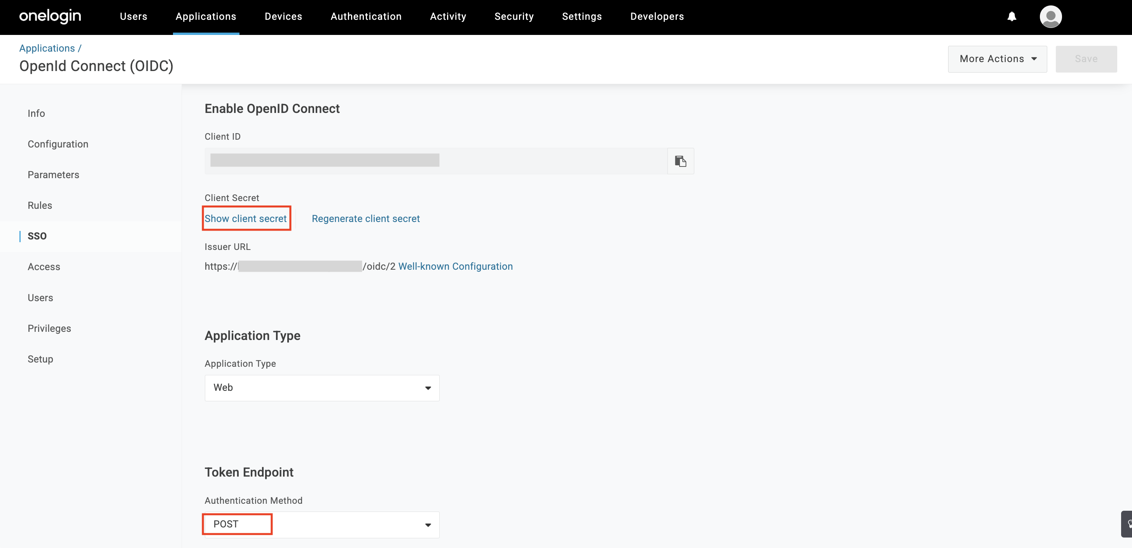Screen dimensions: 1132x548
Task: Switch to the Parameters sidebar tab
Action: [x=53, y=175]
